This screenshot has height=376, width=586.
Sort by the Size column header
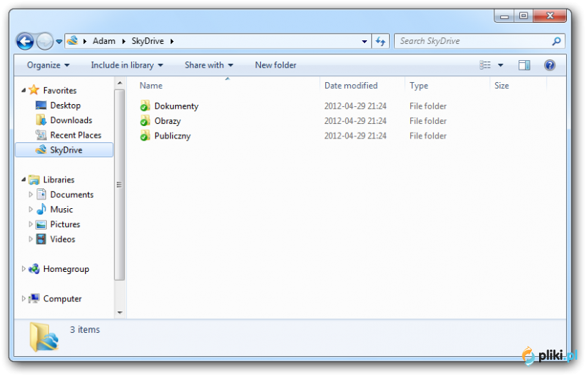tap(502, 86)
